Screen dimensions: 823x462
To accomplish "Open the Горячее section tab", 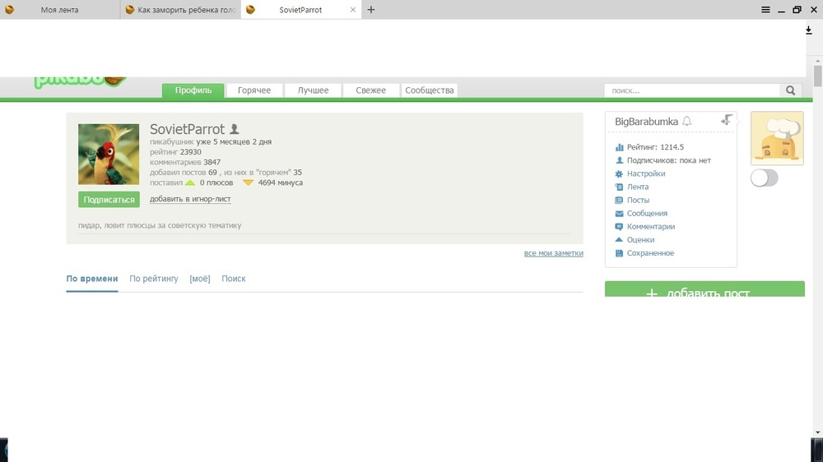I will (x=254, y=90).
